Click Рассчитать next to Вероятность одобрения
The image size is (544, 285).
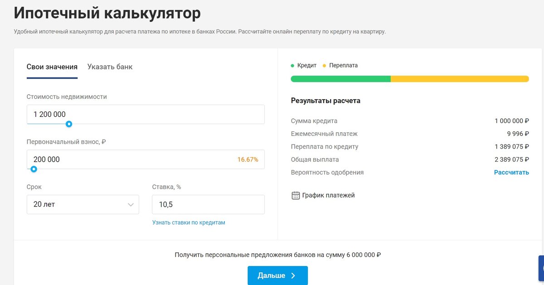pyautogui.click(x=512, y=172)
